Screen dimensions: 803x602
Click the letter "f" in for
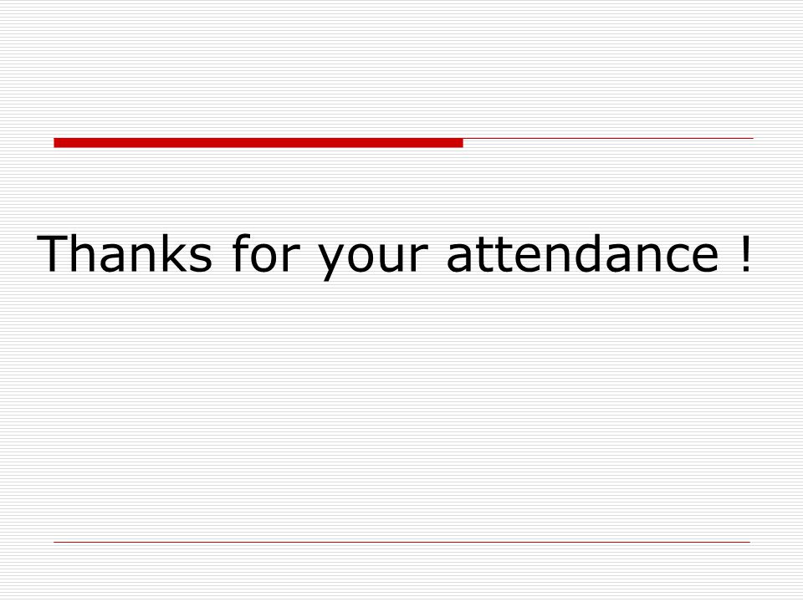[243, 253]
